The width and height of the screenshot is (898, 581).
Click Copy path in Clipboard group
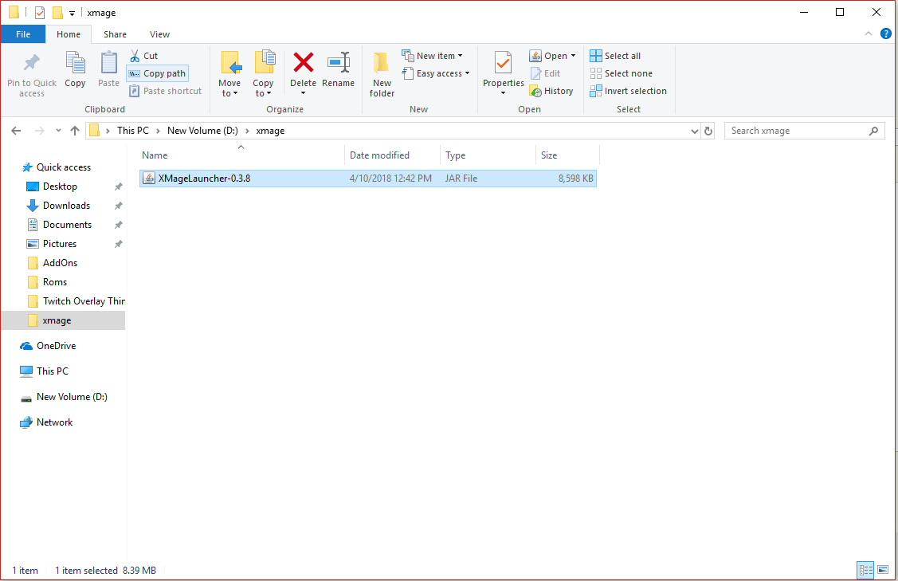pyautogui.click(x=158, y=73)
